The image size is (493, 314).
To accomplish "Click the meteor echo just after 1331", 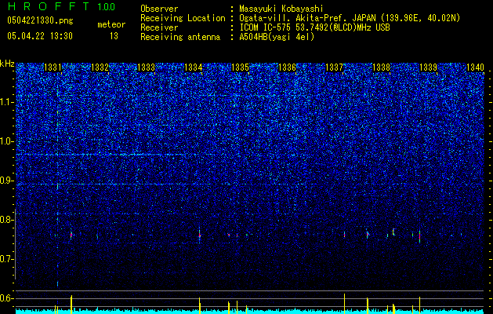I will click(x=71, y=235).
